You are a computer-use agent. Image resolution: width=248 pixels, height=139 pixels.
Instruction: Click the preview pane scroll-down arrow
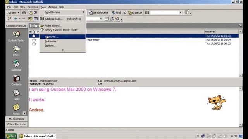click(x=240, y=125)
